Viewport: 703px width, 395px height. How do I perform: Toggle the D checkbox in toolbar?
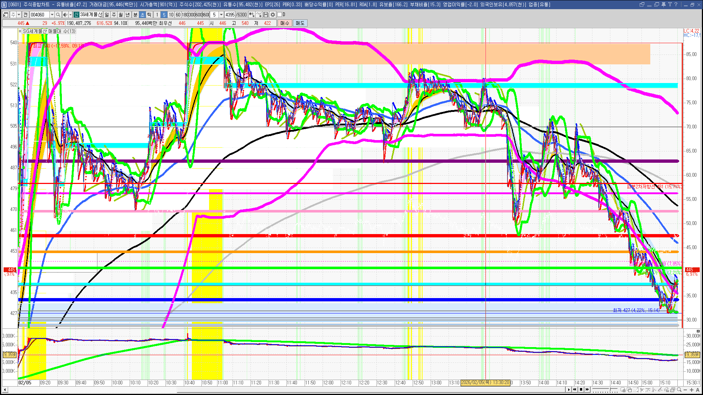(279, 15)
